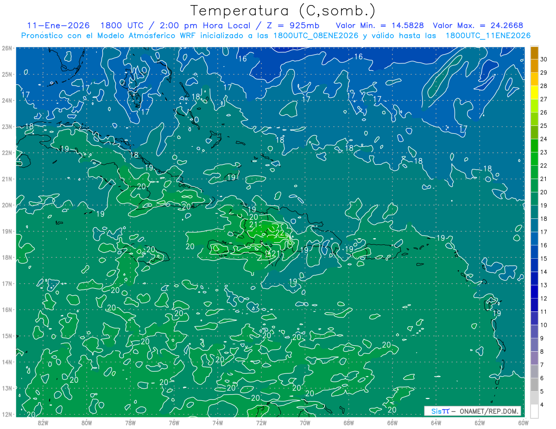Image resolution: width=556 pixels, height=429 pixels.
Task: Click color scale label 13
Action: coord(544,285)
